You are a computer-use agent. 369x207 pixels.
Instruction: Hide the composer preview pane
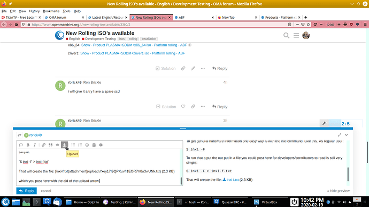coord(339,191)
